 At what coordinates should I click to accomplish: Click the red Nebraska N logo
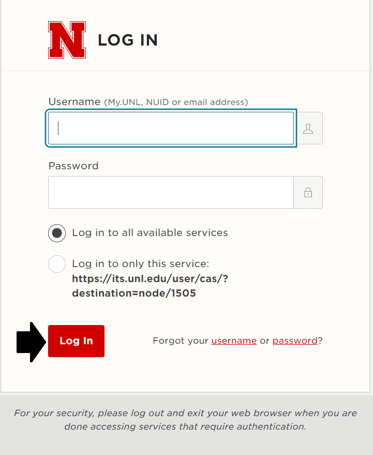(67, 40)
